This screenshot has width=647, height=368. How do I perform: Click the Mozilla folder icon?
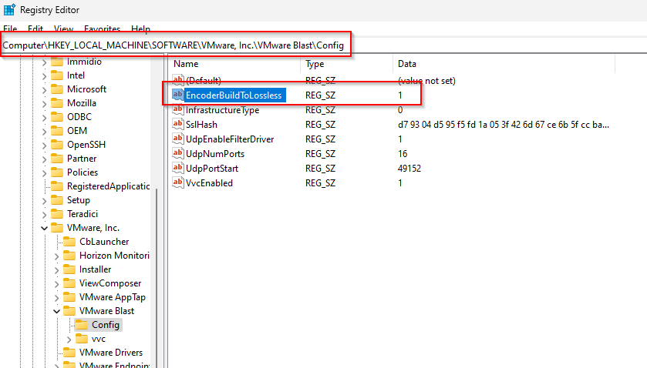(x=57, y=103)
